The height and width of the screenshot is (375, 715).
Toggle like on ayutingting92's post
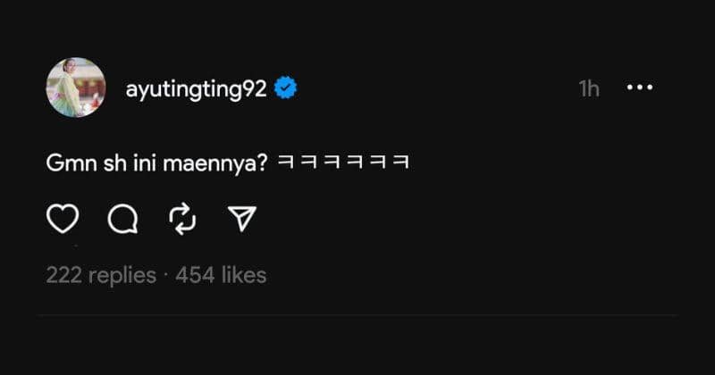pos(63,219)
